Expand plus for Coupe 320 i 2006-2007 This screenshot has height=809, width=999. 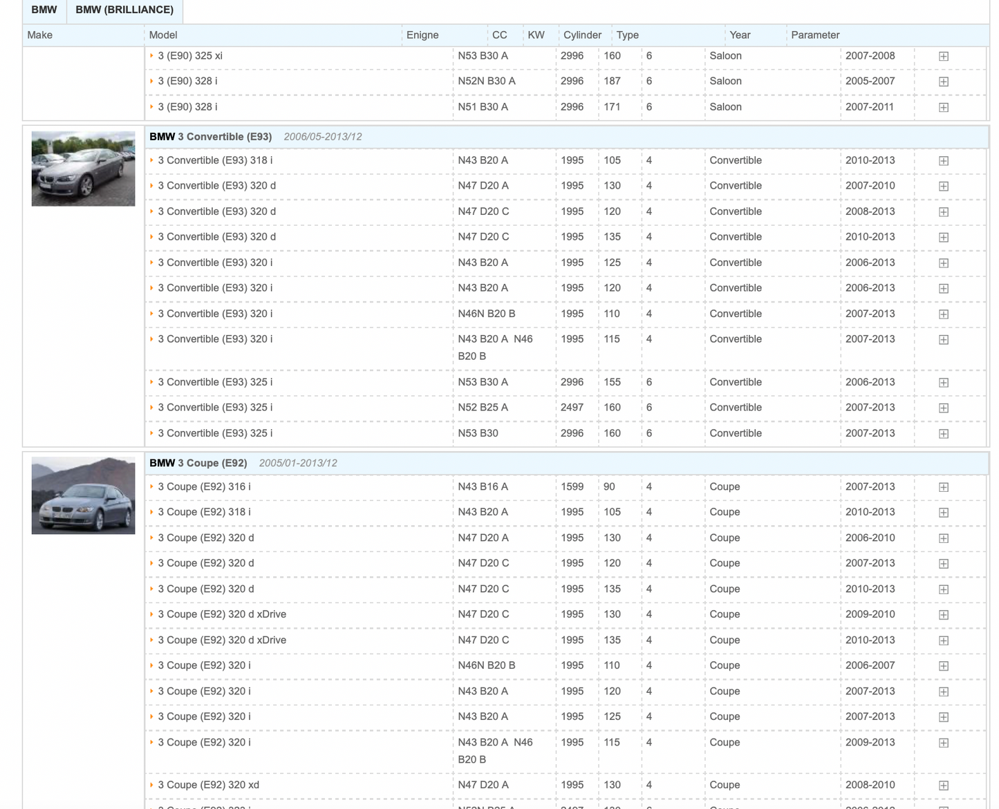(x=943, y=665)
